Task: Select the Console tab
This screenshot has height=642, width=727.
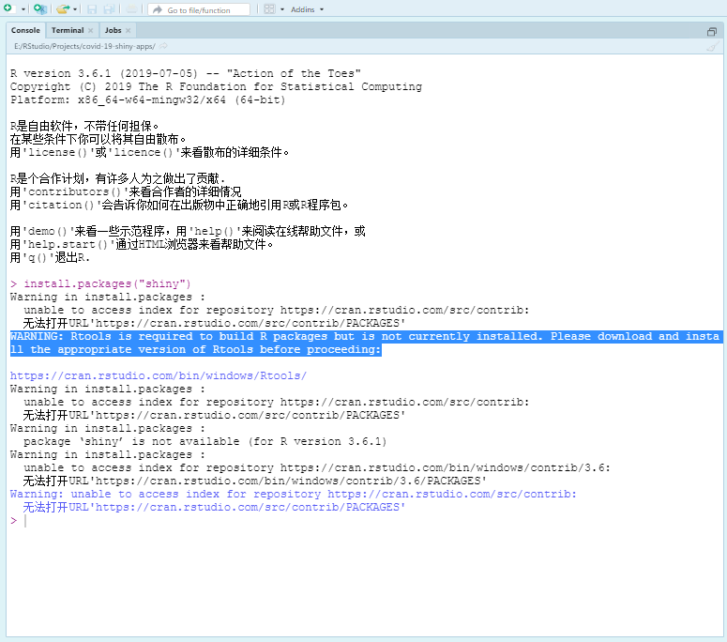Action: [25, 30]
